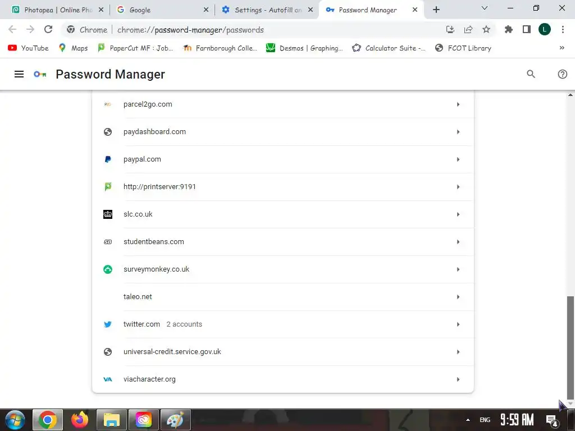The width and height of the screenshot is (575, 431).
Task: Click the printserver PaperCut favicon
Action: pos(108,187)
